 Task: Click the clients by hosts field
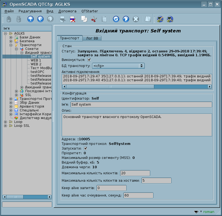tap(156, 181)
